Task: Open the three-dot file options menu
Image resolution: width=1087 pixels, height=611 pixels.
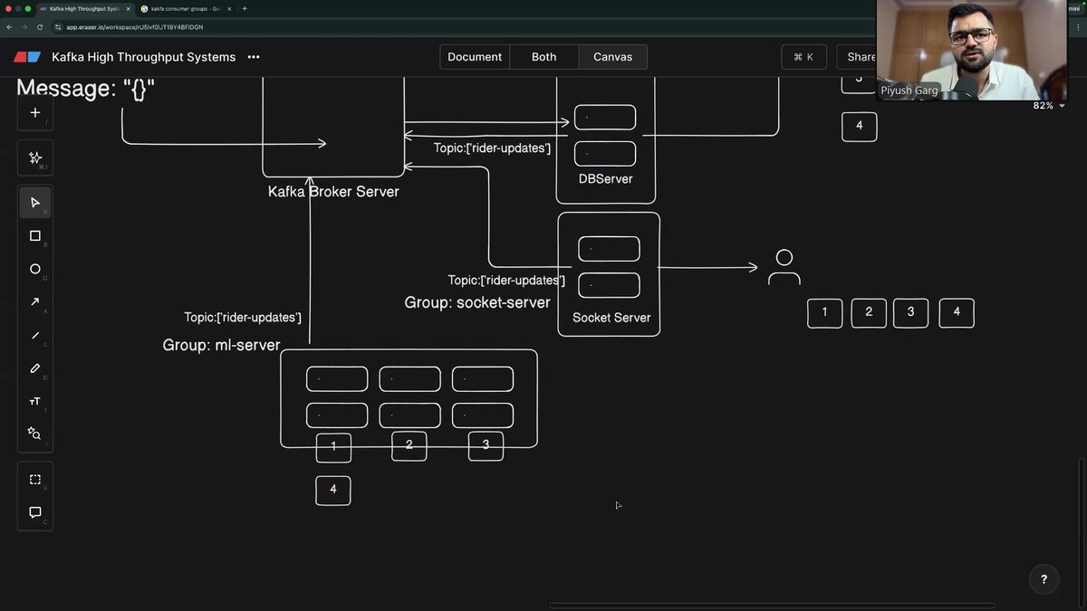Action: (x=254, y=57)
